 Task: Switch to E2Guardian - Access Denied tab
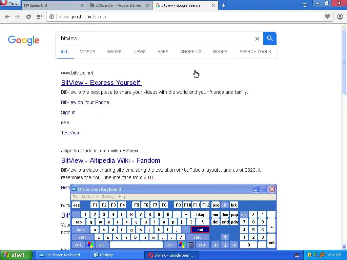coord(120,5)
